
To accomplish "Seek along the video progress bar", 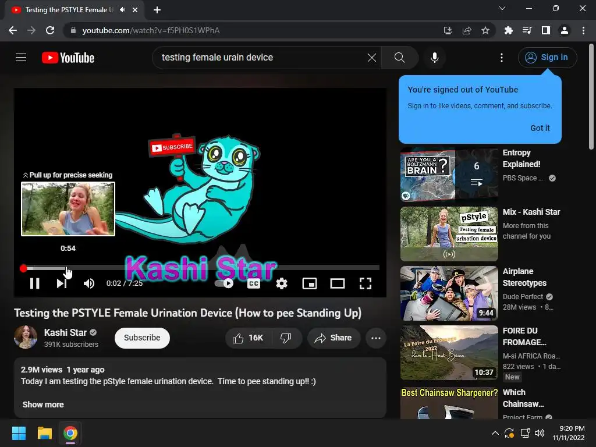I will tap(201, 268).
